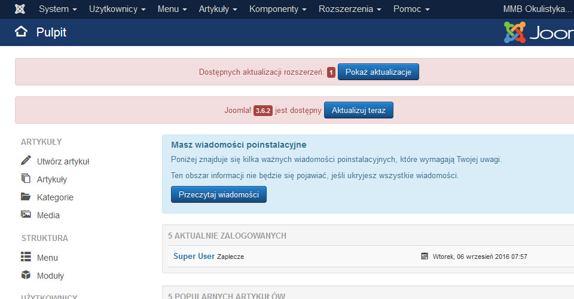
Task: Open the System dropdown menu
Action: (58, 9)
